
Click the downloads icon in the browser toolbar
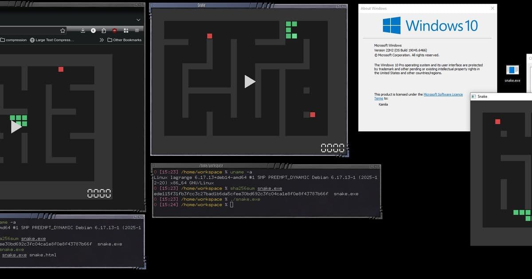tap(82, 30)
